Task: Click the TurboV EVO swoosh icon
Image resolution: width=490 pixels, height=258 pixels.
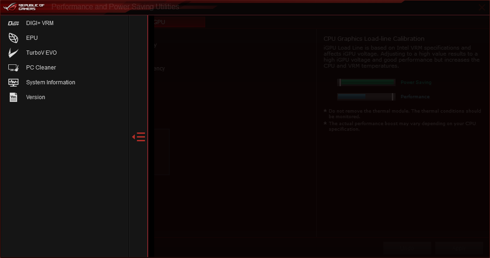Action: [x=13, y=52]
